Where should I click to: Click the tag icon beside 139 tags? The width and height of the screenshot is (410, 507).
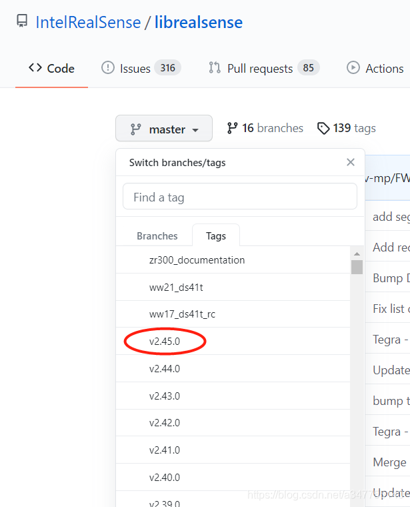[323, 128]
